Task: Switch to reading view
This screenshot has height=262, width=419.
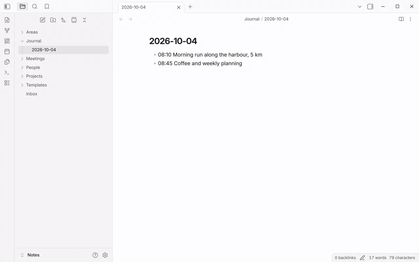Action: [401, 19]
